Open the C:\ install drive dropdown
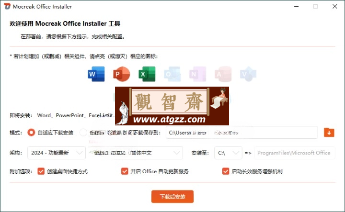The height and width of the screenshot is (212, 345). tap(228, 153)
